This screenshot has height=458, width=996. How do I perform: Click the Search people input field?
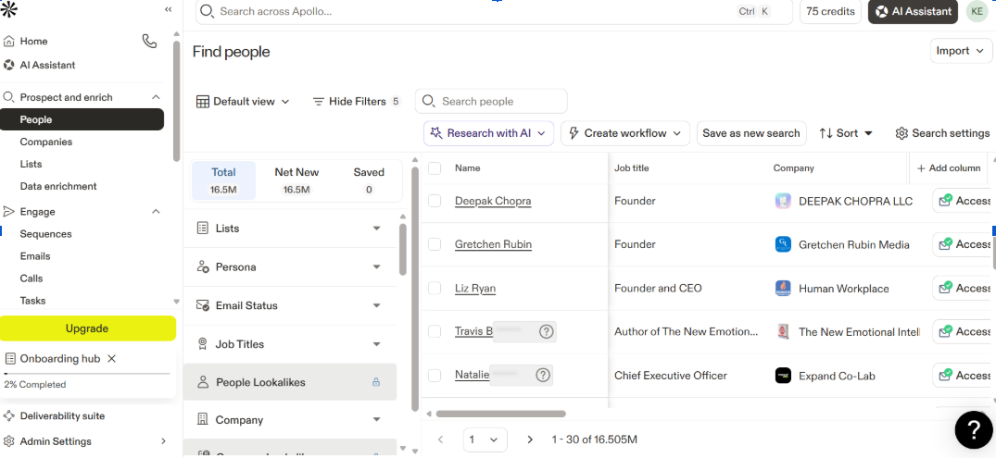tap(491, 102)
